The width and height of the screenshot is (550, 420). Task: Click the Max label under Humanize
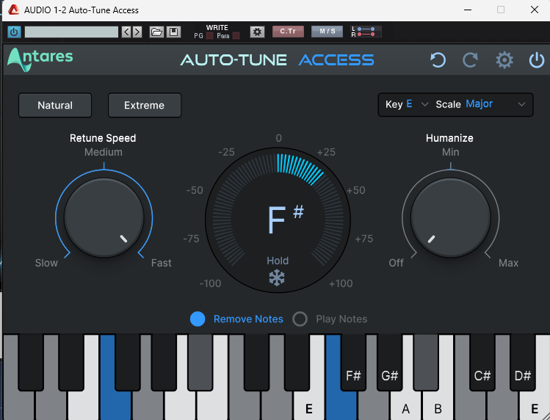point(508,263)
